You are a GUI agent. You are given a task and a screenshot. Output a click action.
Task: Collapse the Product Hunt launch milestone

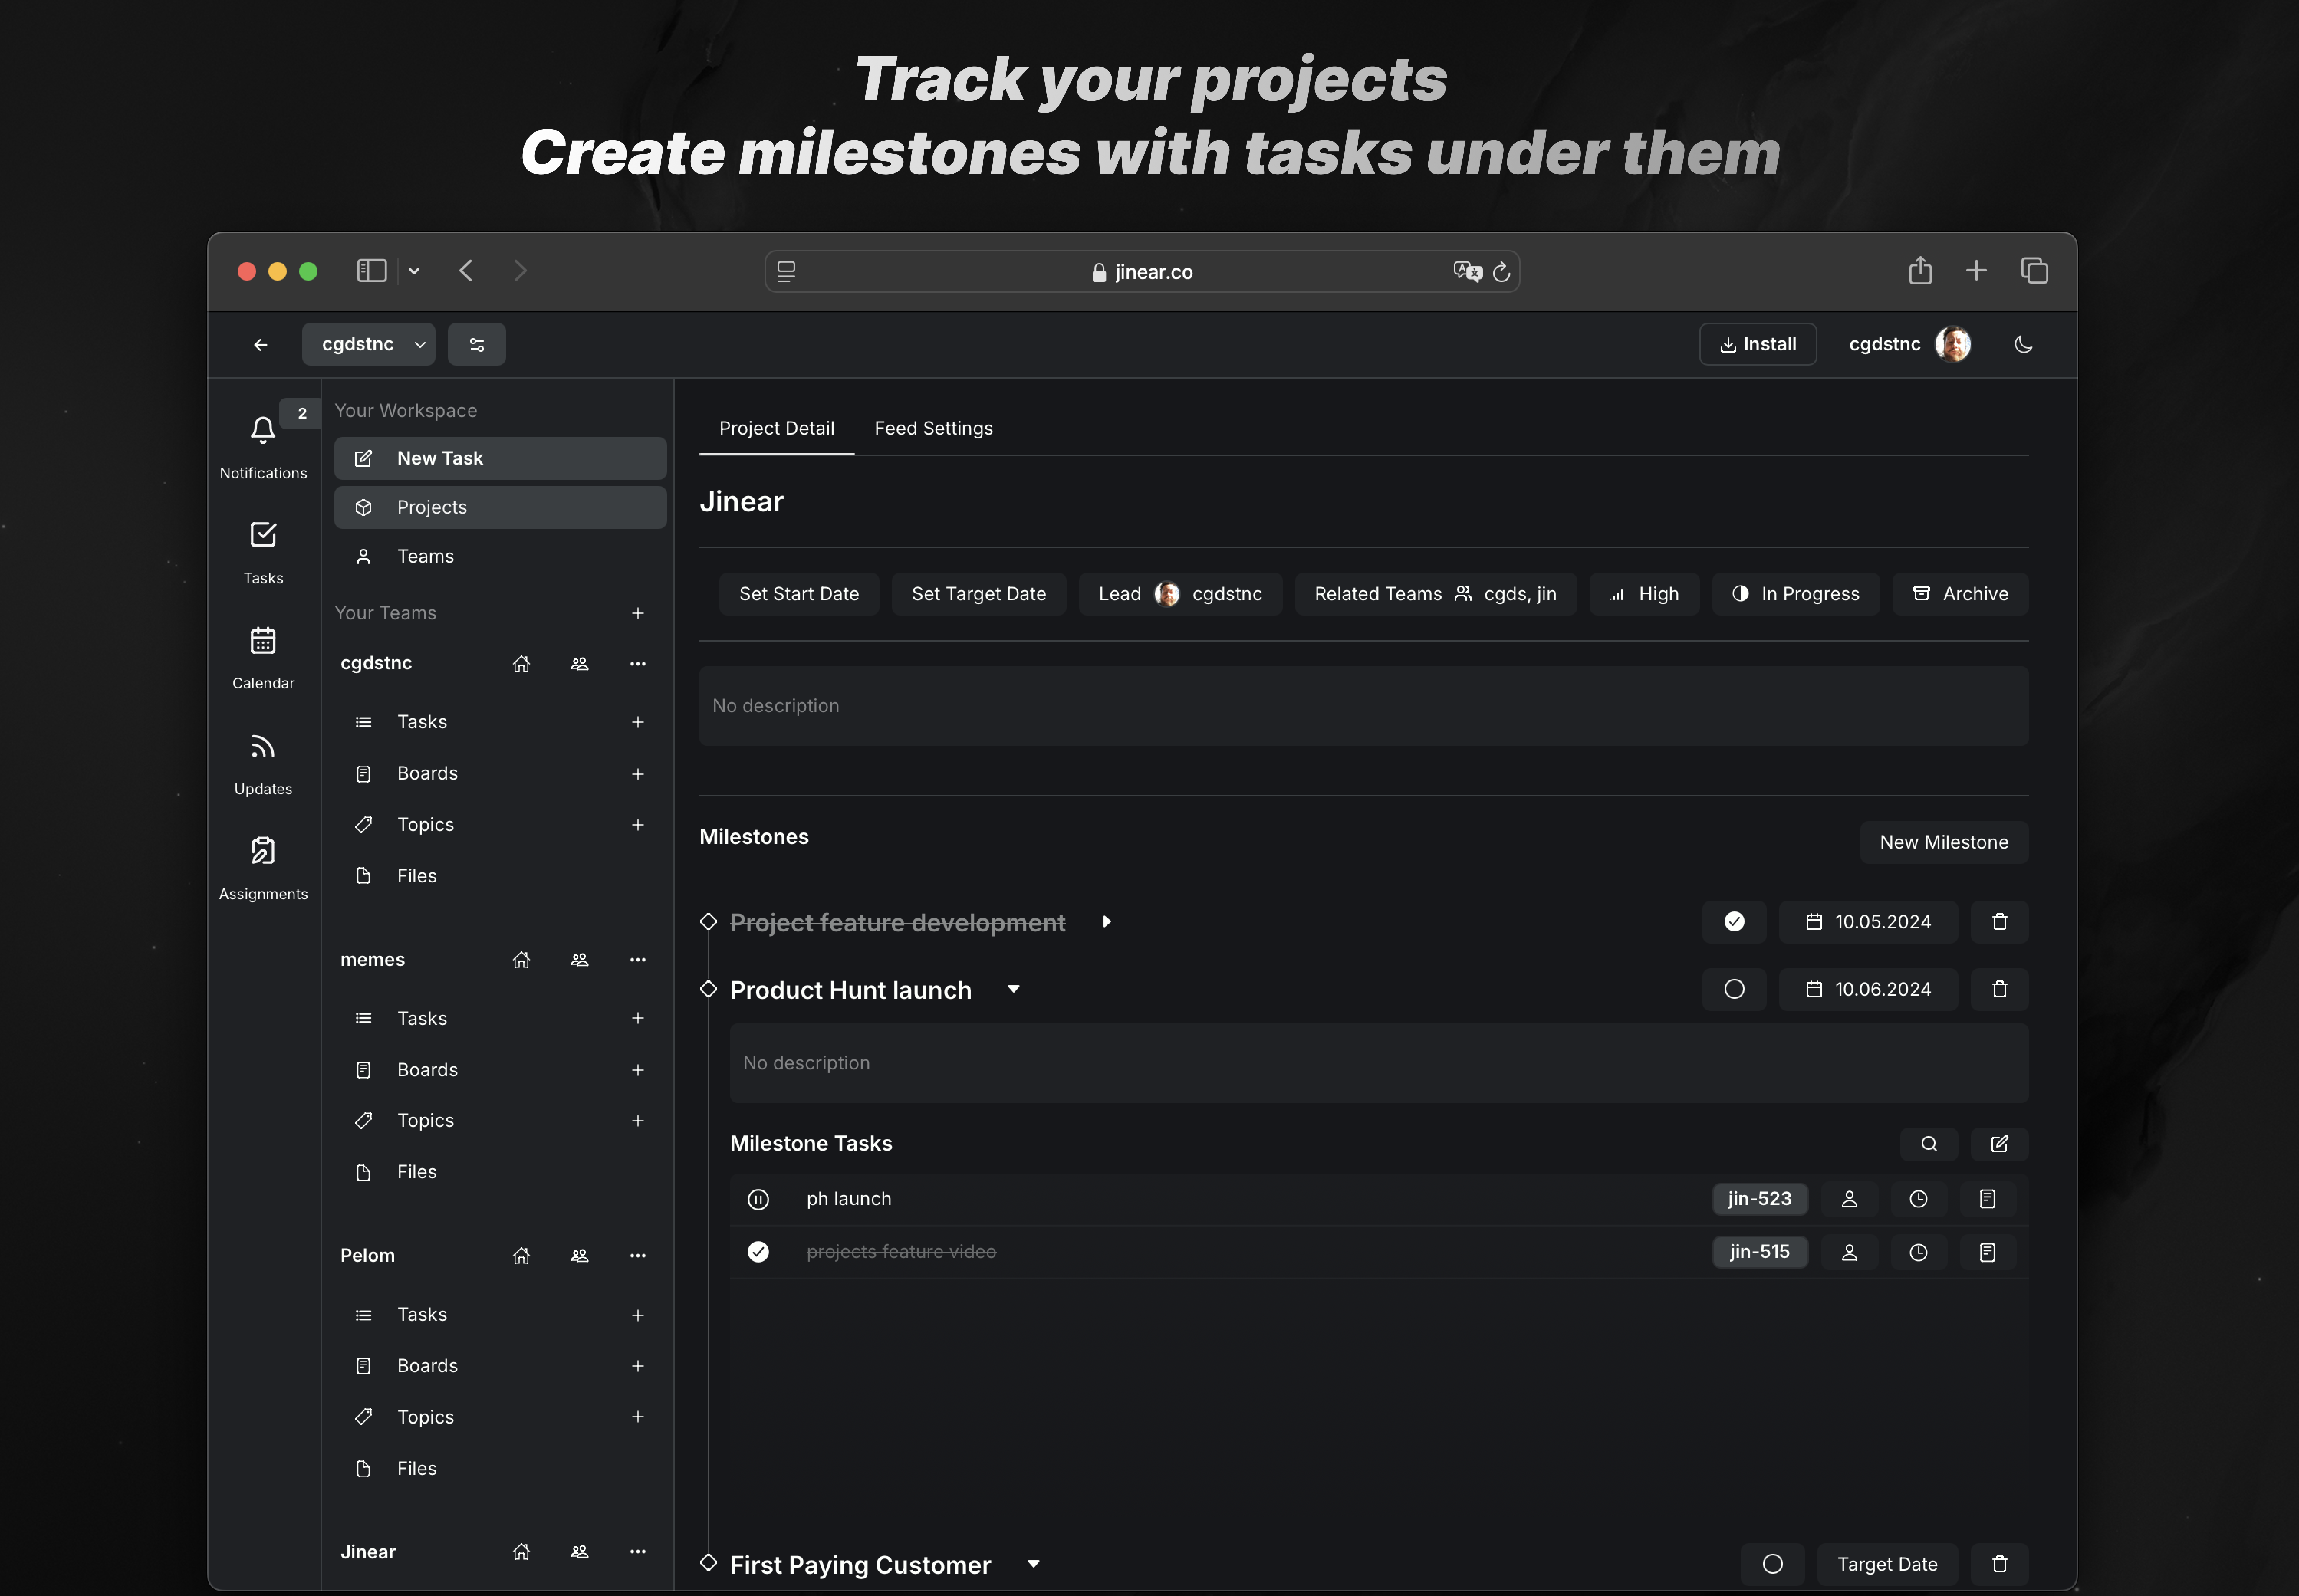(1013, 989)
